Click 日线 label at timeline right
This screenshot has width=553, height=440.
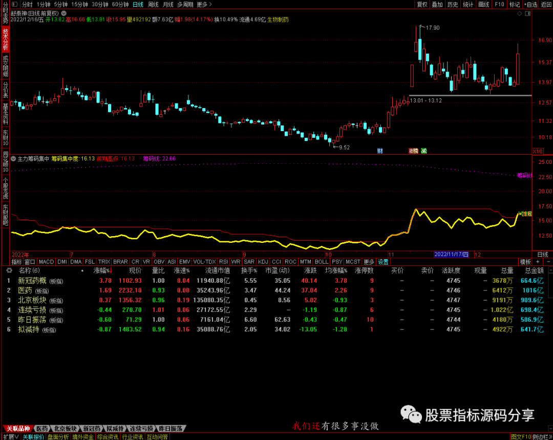[542, 255]
